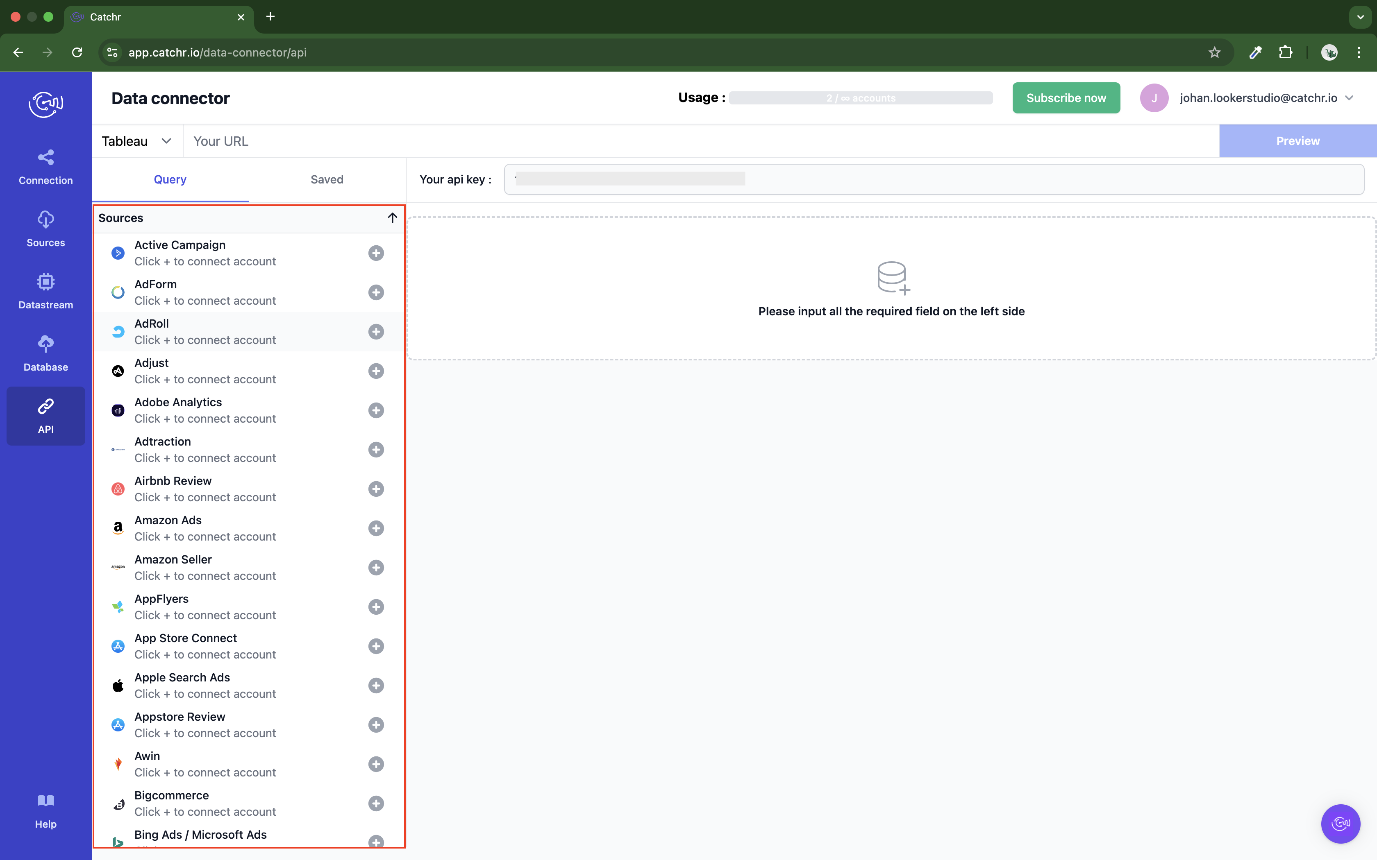Click the api key input field
Viewport: 1377px width, 860px height.
click(934, 179)
